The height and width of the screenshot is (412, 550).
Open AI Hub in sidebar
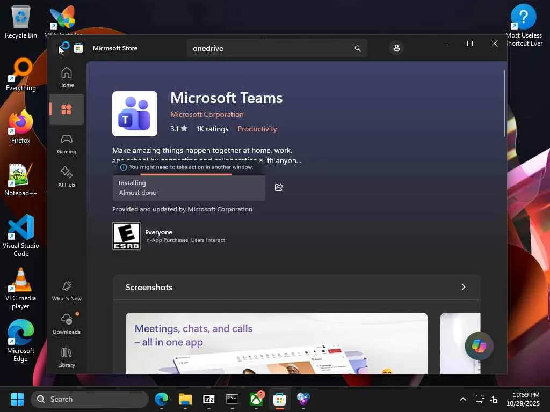pyautogui.click(x=66, y=177)
